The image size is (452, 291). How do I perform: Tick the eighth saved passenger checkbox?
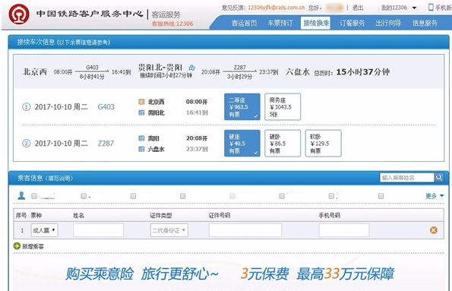pos(381,196)
